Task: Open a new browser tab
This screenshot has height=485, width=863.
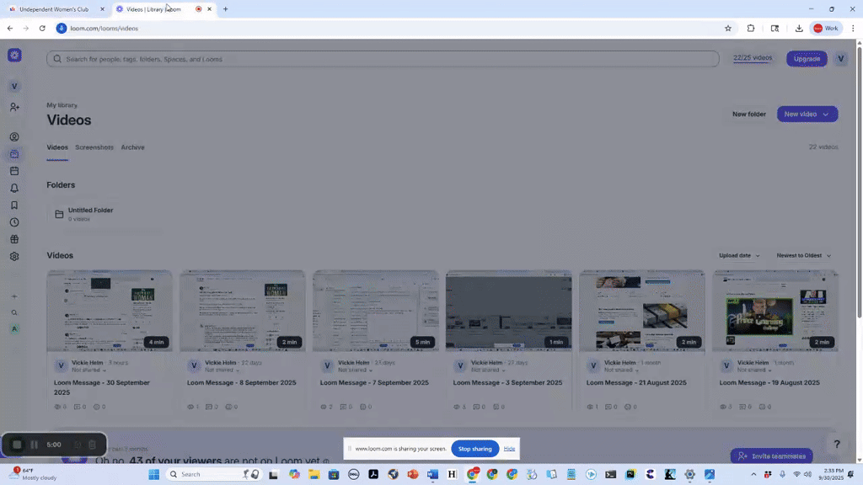Action: [x=225, y=9]
